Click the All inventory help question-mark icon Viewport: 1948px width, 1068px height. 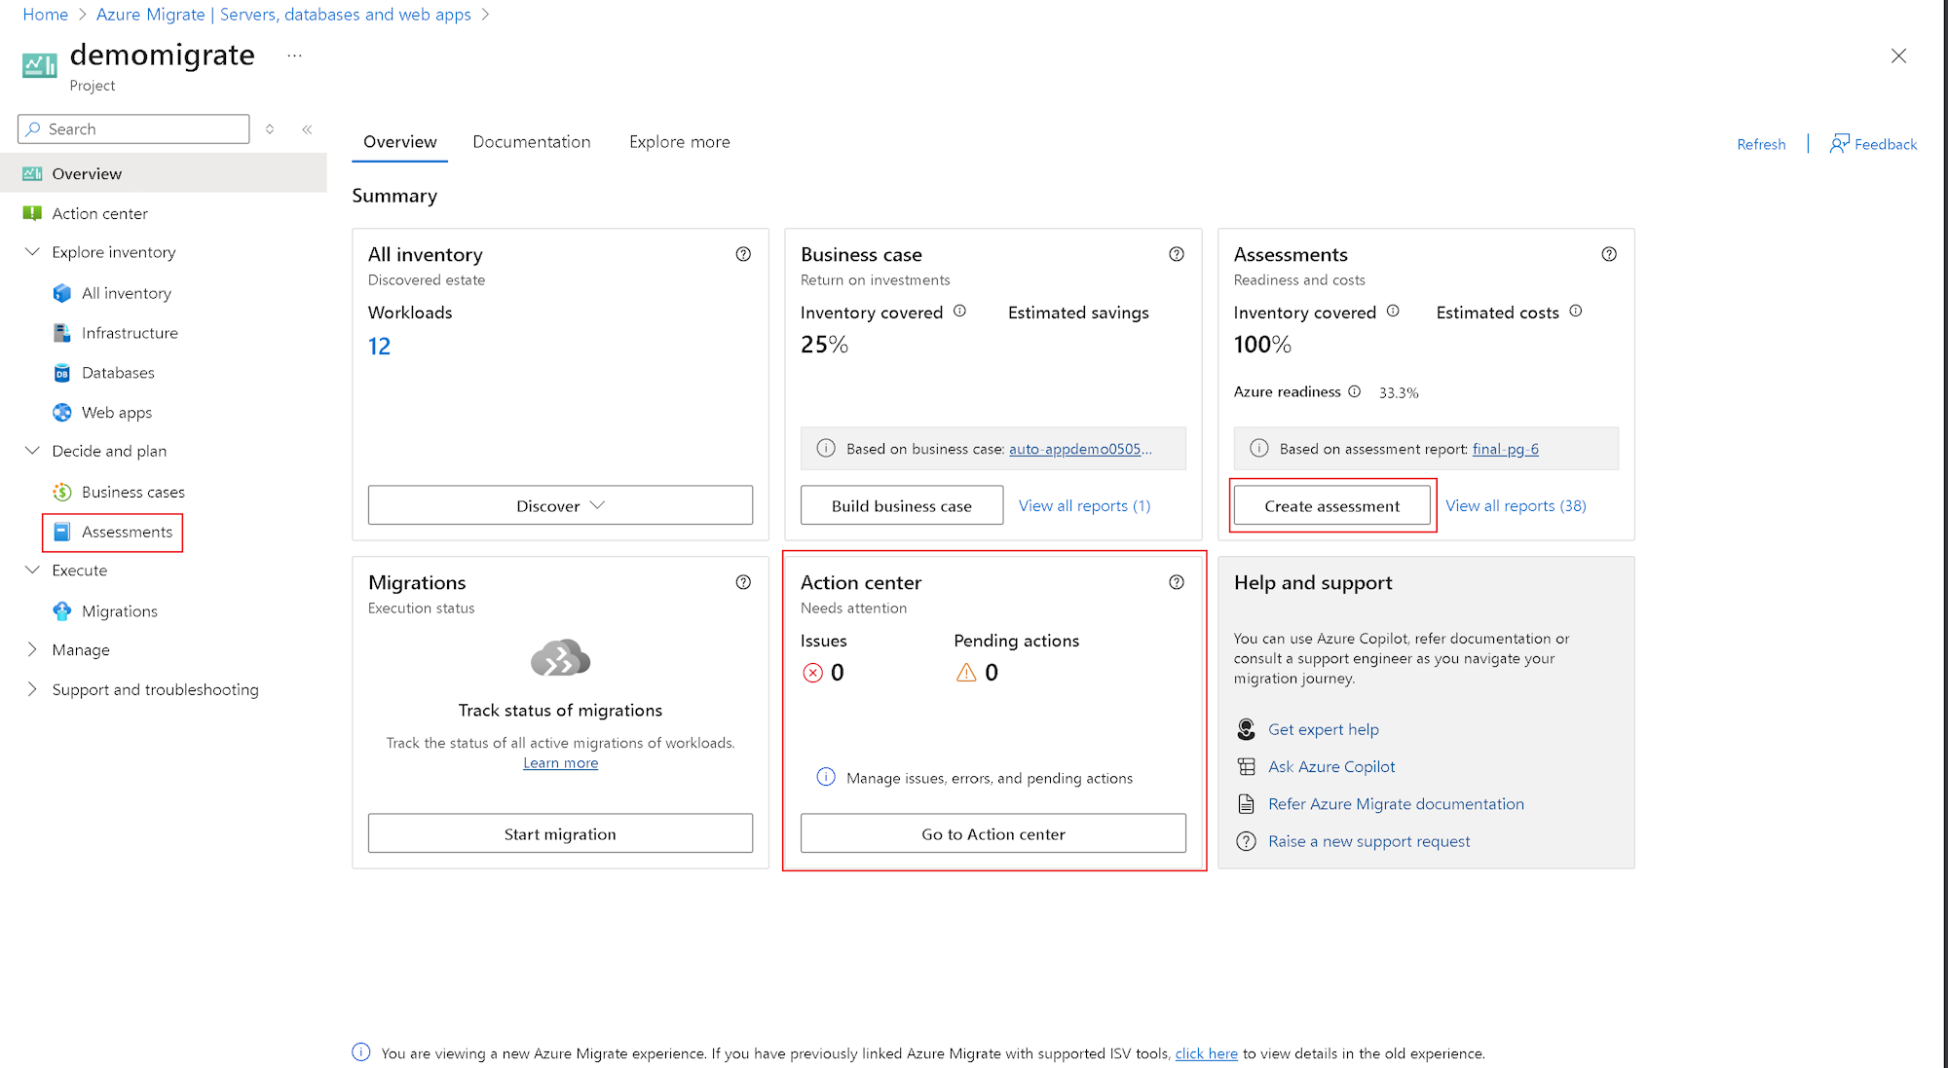(x=743, y=254)
